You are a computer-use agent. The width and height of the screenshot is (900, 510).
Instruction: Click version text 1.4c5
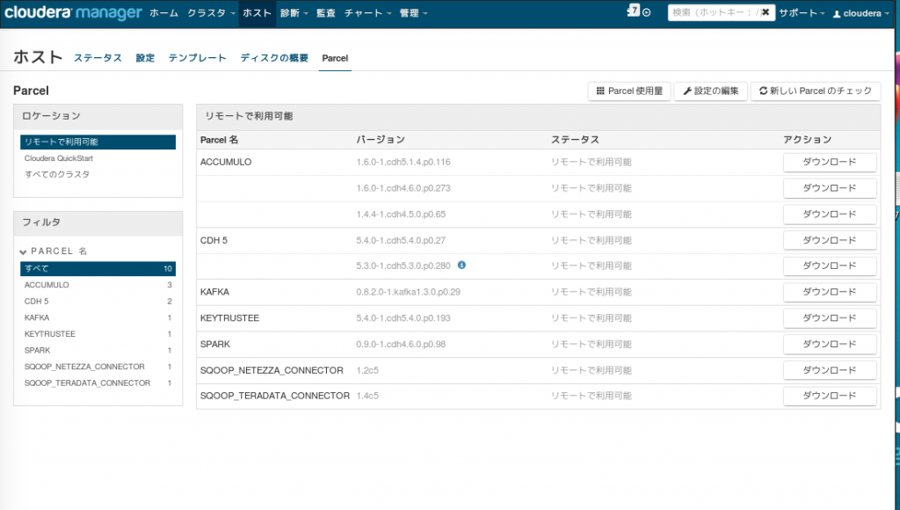[x=367, y=396]
